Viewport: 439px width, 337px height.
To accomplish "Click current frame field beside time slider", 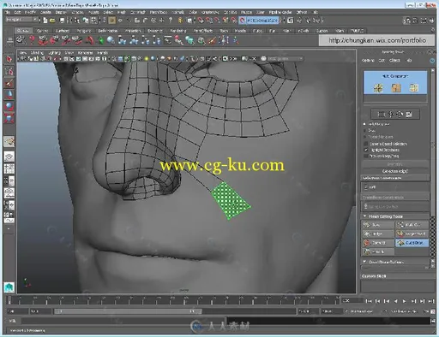I will (352, 300).
